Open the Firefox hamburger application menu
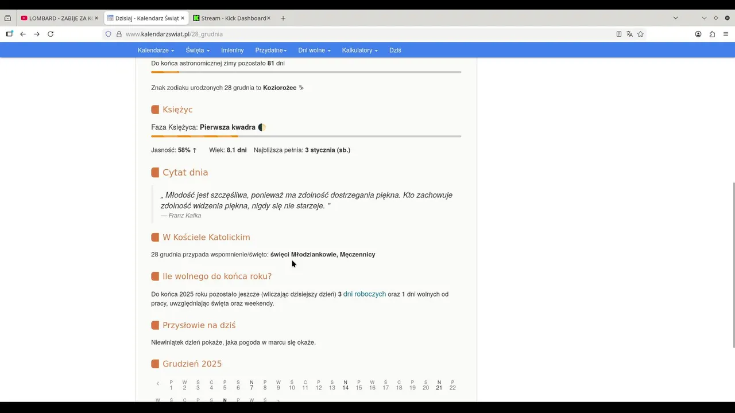Image resolution: width=735 pixels, height=413 pixels. (x=726, y=34)
